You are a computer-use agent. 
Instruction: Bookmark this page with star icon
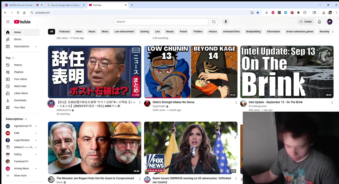tap(258, 13)
